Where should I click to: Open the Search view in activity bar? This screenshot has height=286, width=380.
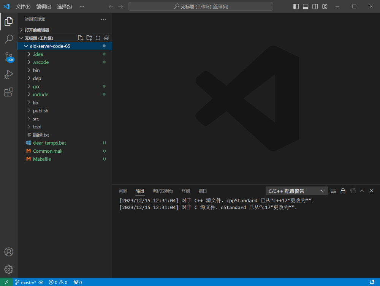coord(9,39)
